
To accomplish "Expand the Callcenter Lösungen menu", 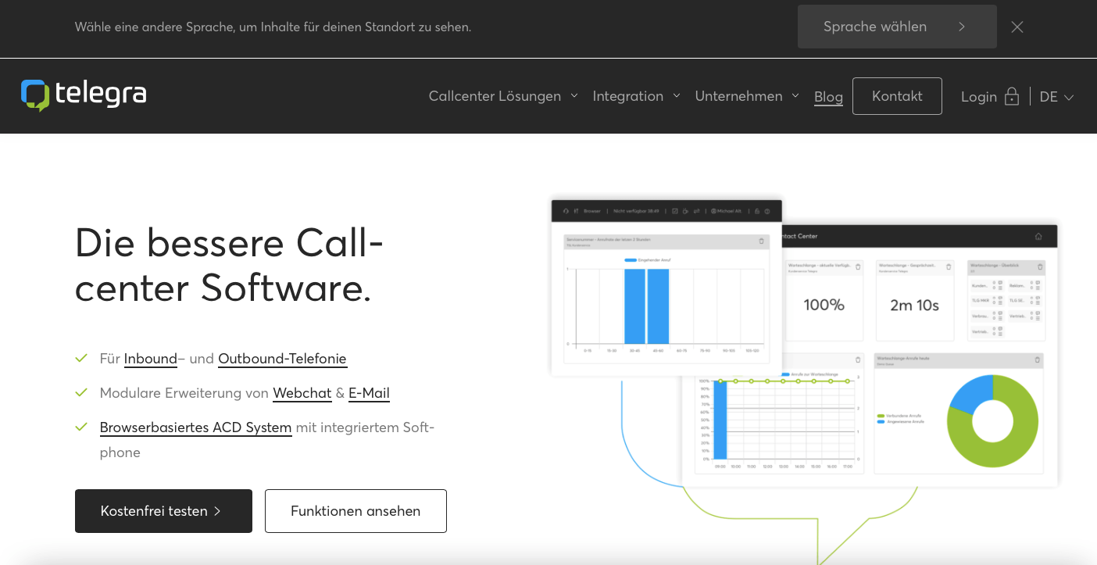I will [503, 96].
